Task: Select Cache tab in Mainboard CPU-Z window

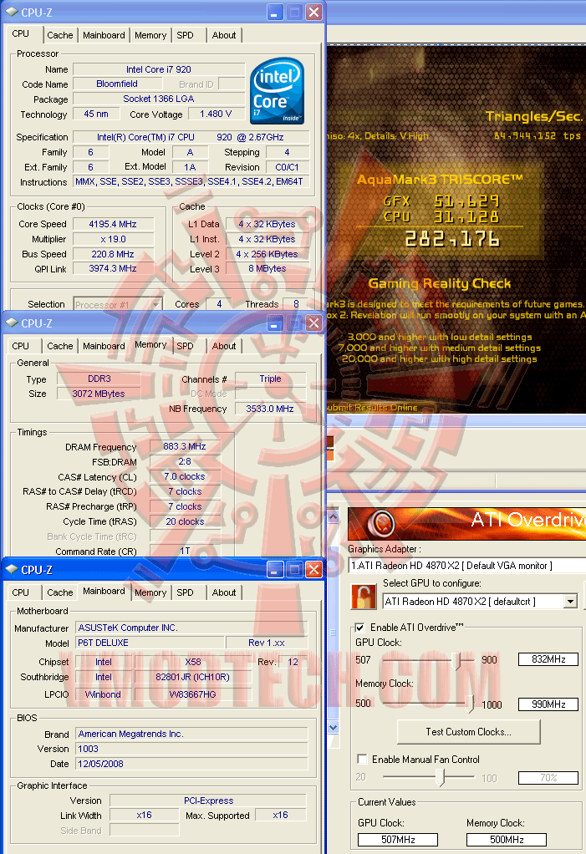Action: (x=60, y=592)
